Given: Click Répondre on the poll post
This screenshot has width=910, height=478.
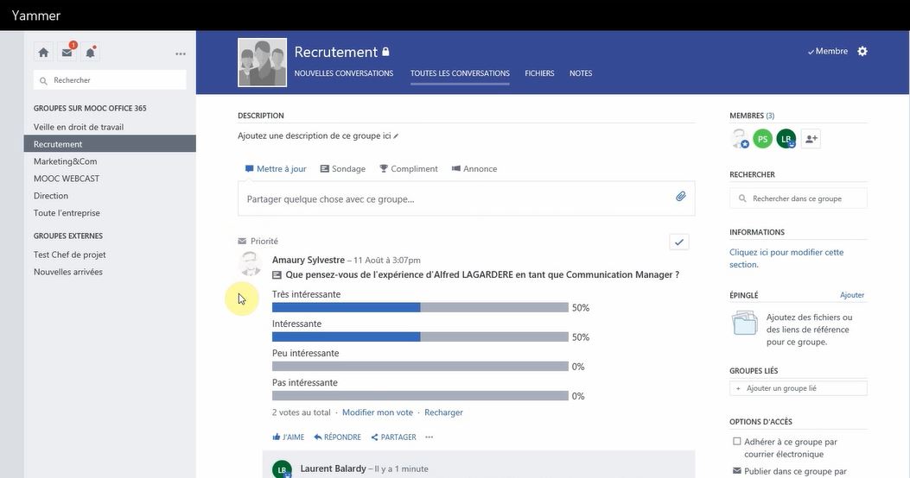Looking at the screenshot, I should tap(337, 437).
